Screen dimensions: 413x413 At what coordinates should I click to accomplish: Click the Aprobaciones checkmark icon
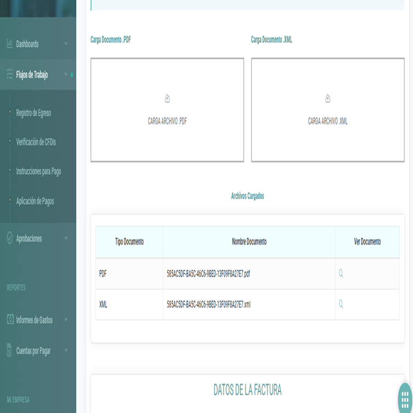pyautogui.click(x=9, y=238)
